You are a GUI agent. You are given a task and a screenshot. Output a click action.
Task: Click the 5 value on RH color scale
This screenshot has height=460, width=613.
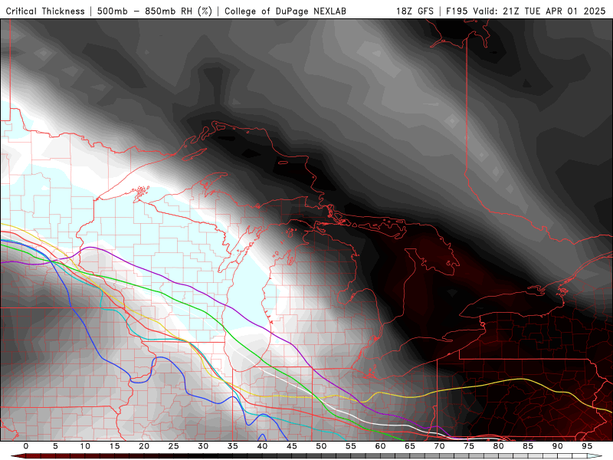55,446
